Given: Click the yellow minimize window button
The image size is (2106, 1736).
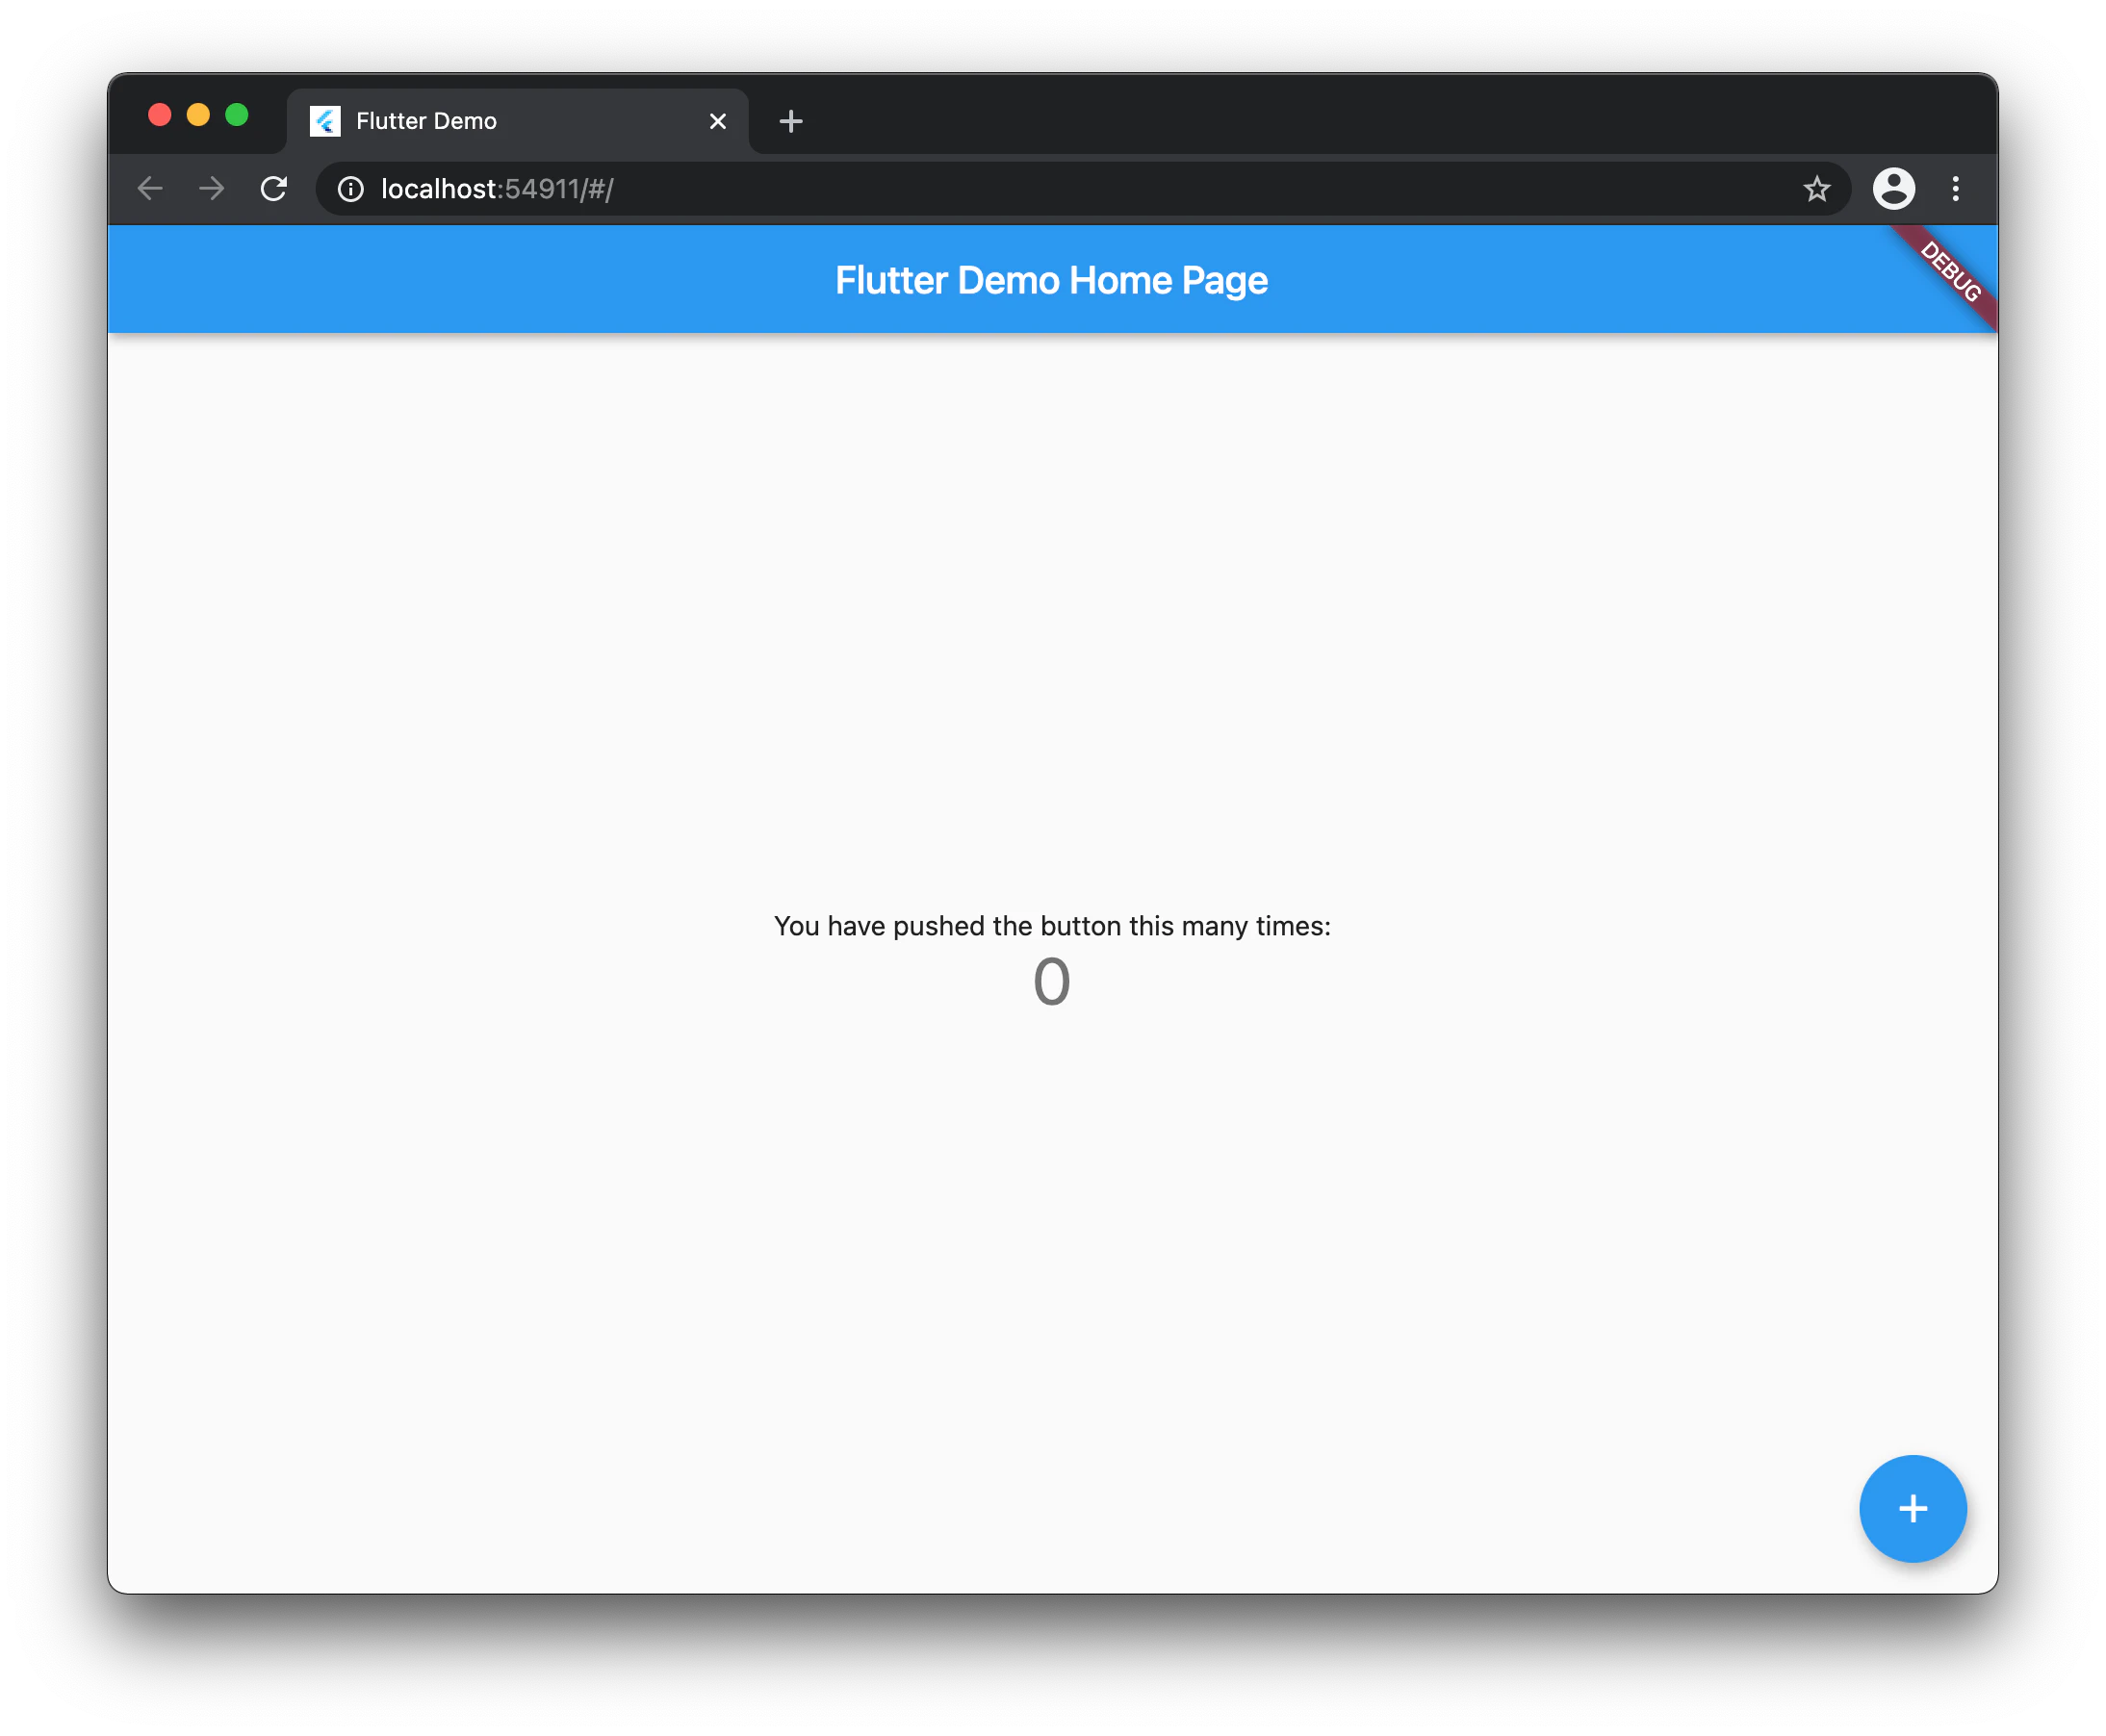Looking at the screenshot, I should 198,115.
